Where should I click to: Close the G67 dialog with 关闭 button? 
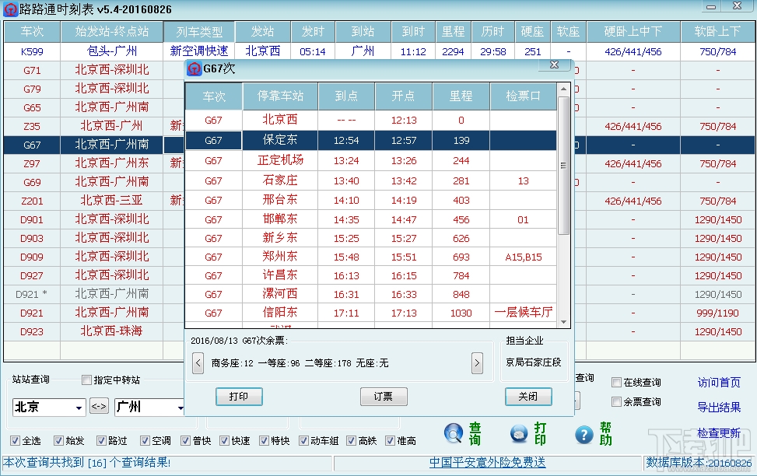[529, 396]
